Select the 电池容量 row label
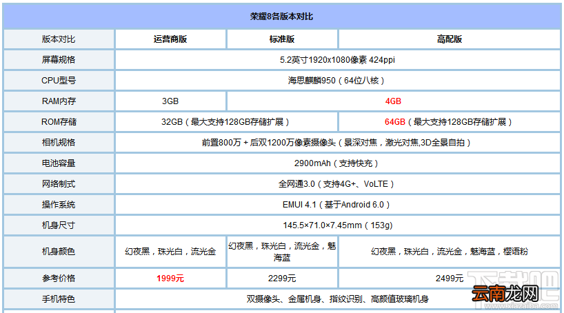Screen dimensions: 564x313 point(59,163)
